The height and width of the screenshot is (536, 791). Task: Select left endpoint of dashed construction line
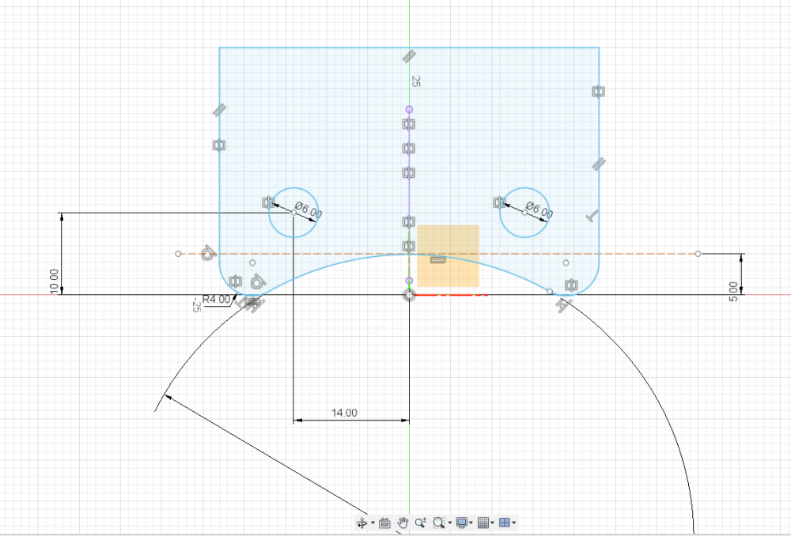coord(178,254)
